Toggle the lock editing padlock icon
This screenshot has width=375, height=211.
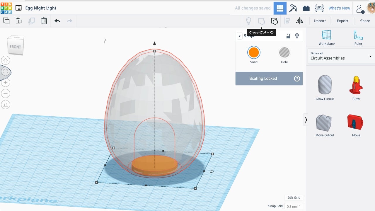tap(288, 36)
